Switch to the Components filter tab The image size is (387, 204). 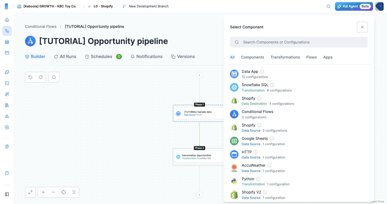[x=252, y=57]
